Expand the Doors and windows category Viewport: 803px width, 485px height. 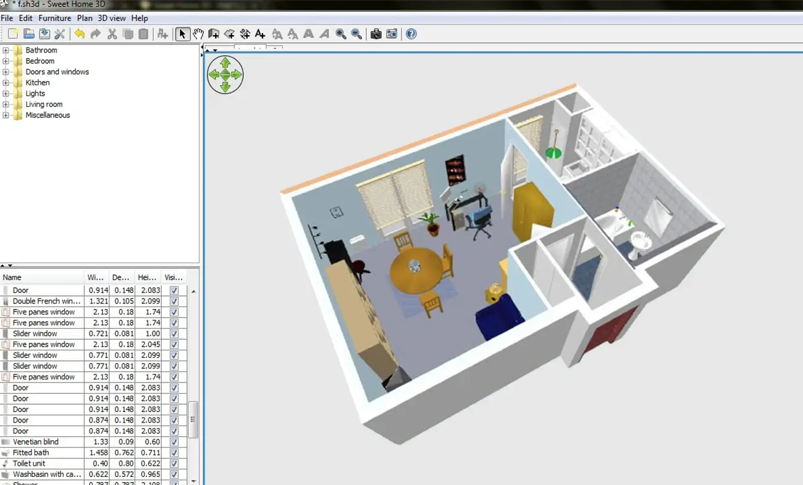(5, 72)
